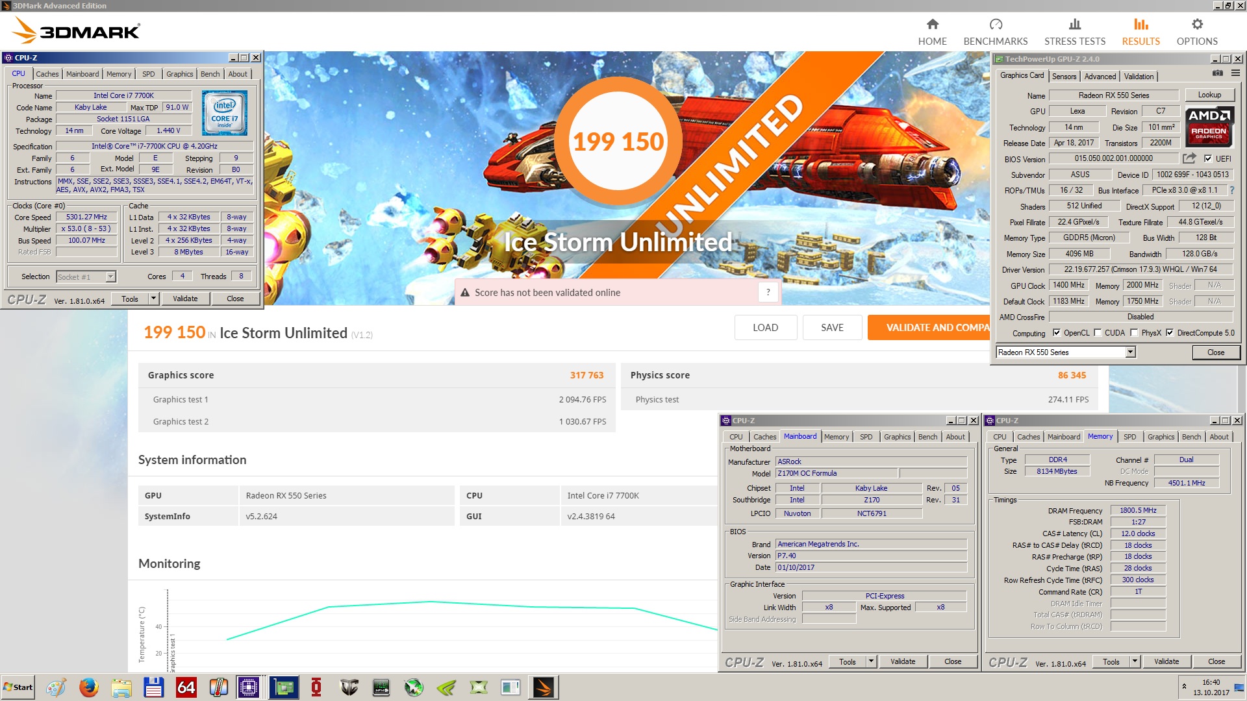
Task: Toggle the DirectCompute 5.0 checkbox
Action: tap(1170, 332)
